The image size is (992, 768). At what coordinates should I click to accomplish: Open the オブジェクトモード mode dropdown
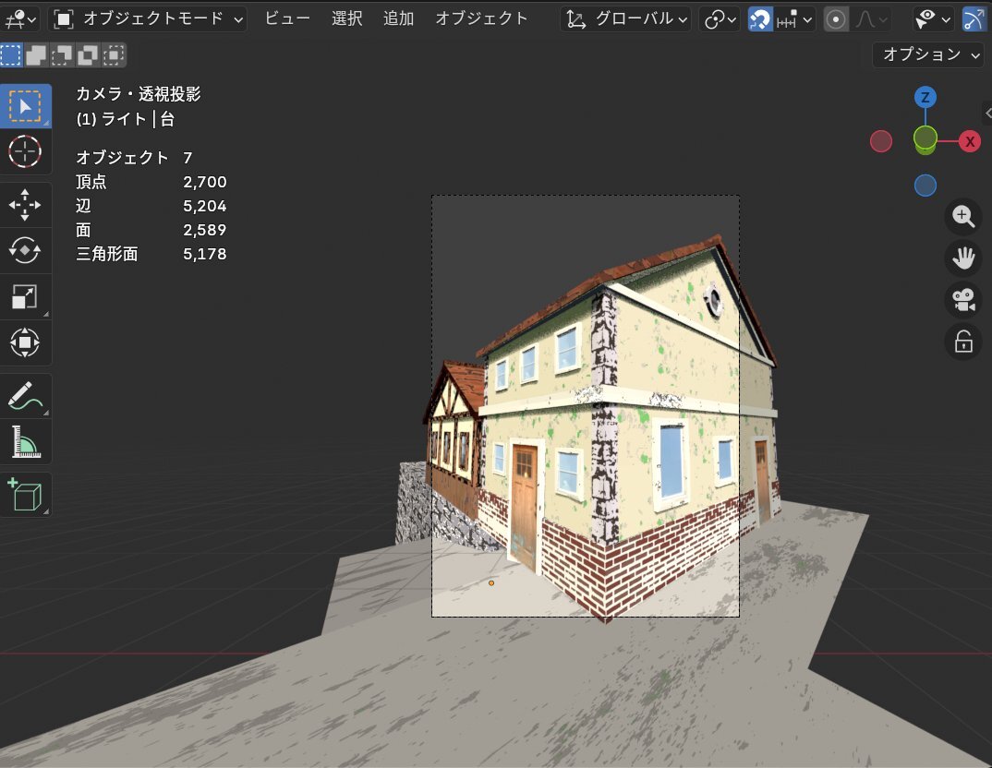tap(148, 18)
